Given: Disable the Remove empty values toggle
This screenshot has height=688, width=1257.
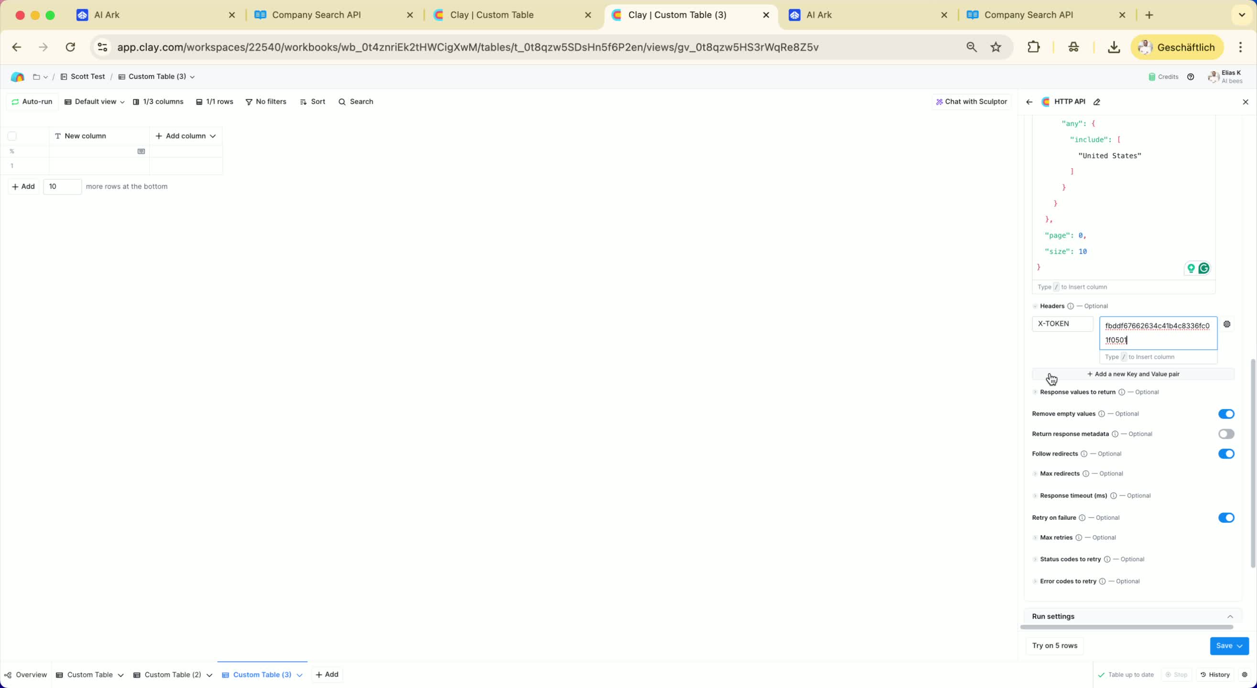Looking at the screenshot, I should (x=1226, y=414).
